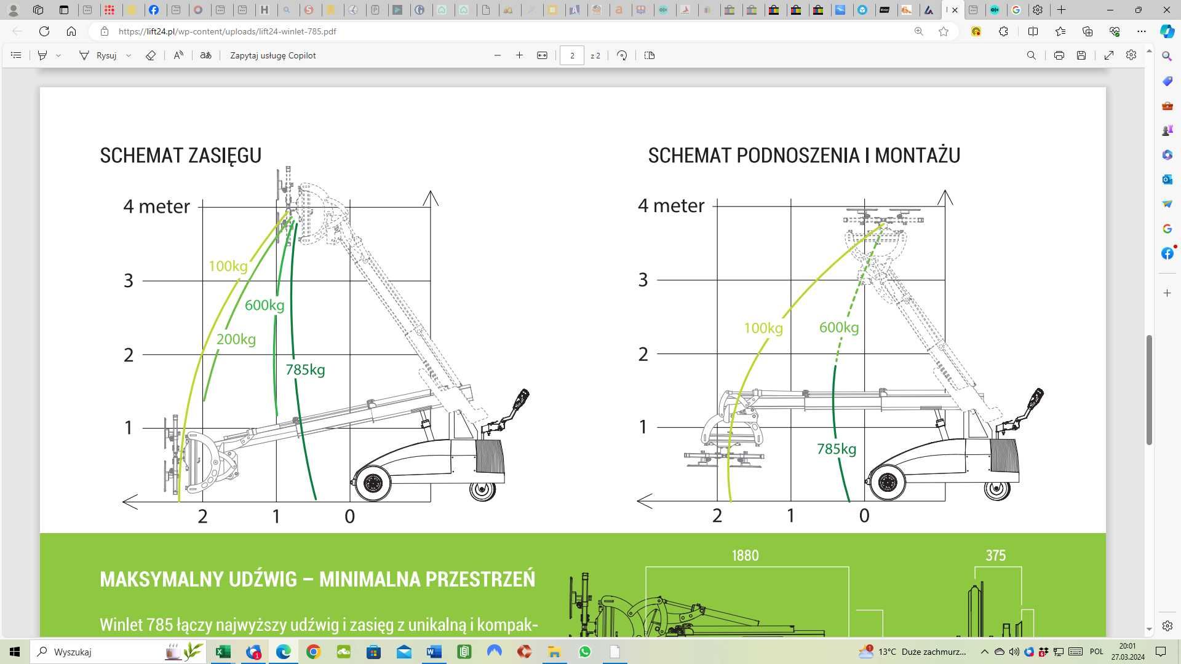This screenshot has height=664, width=1181.
Task: Click the scroll down arrow
Action: click(1149, 630)
